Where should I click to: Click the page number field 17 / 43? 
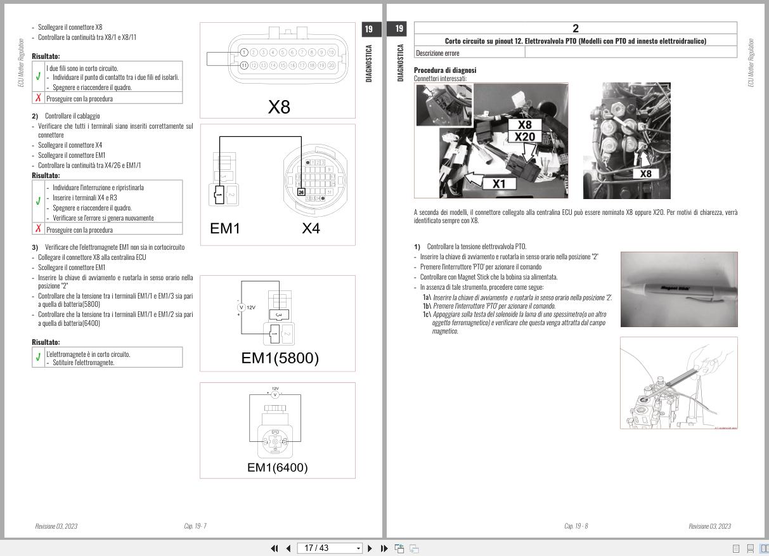pyautogui.click(x=326, y=548)
